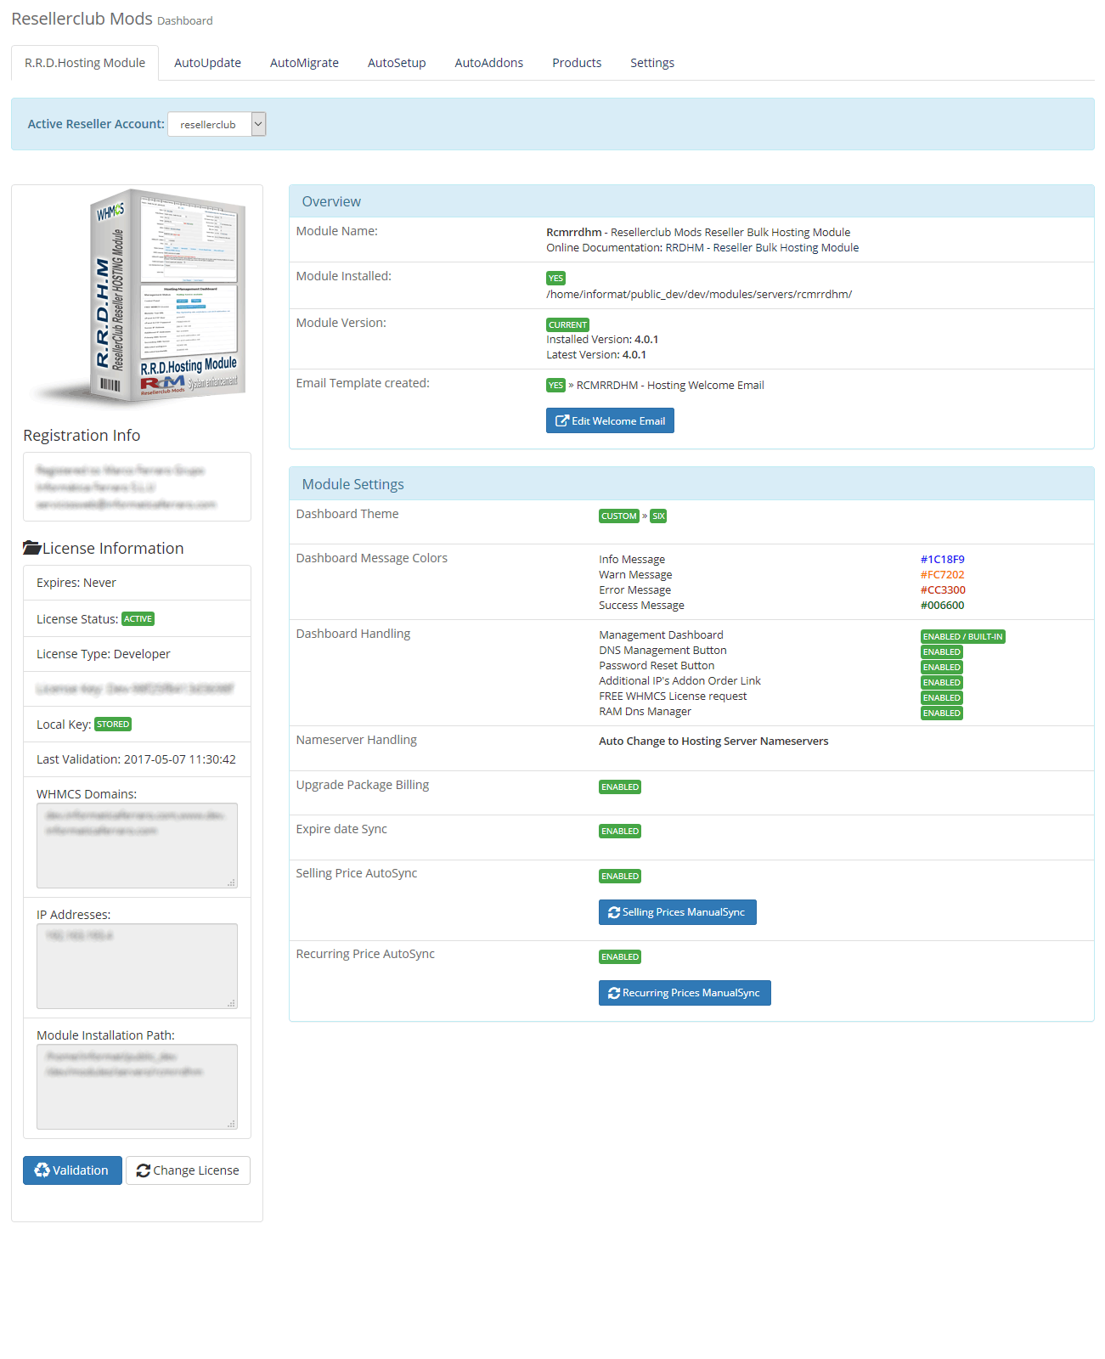This screenshot has width=1105, height=1359.
Task: Click the Change License button
Action: click(x=188, y=1170)
